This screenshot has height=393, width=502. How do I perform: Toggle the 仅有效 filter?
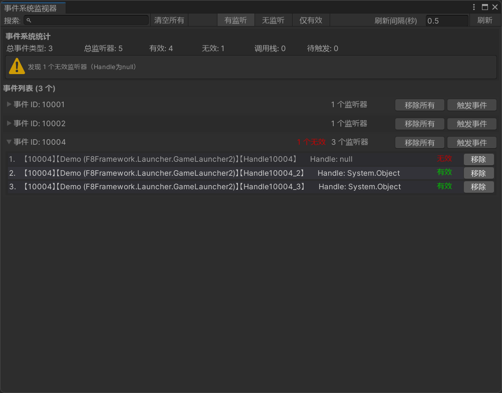click(x=311, y=20)
